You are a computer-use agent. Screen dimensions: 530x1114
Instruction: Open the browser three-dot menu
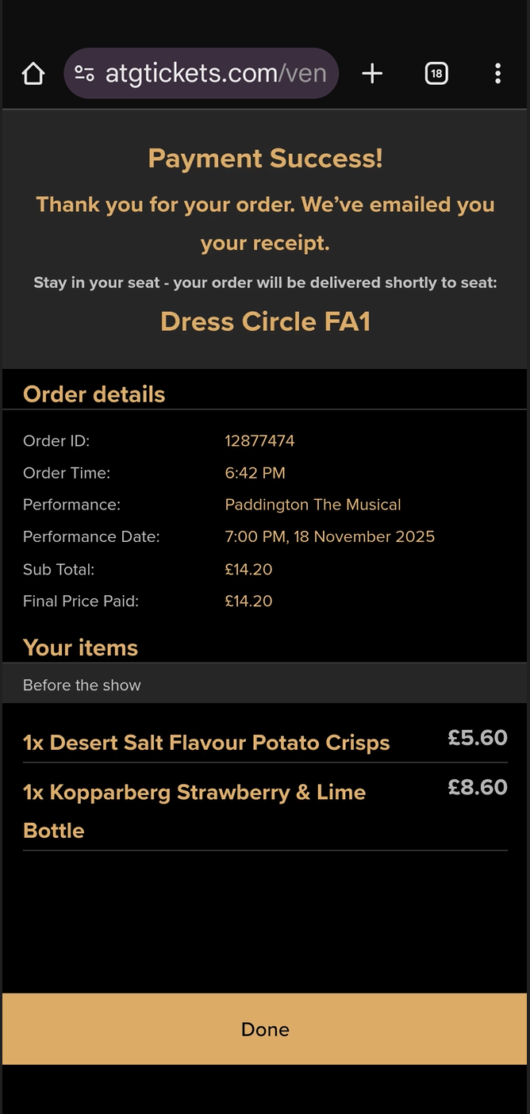(x=497, y=74)
